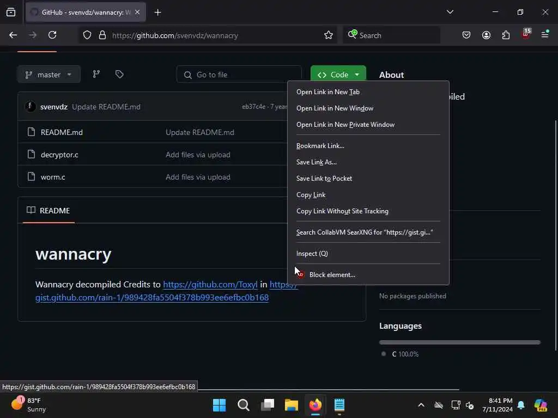Open the taskbar clock 8:41 PM
558x418 pixels.
[x=498, y=405]
